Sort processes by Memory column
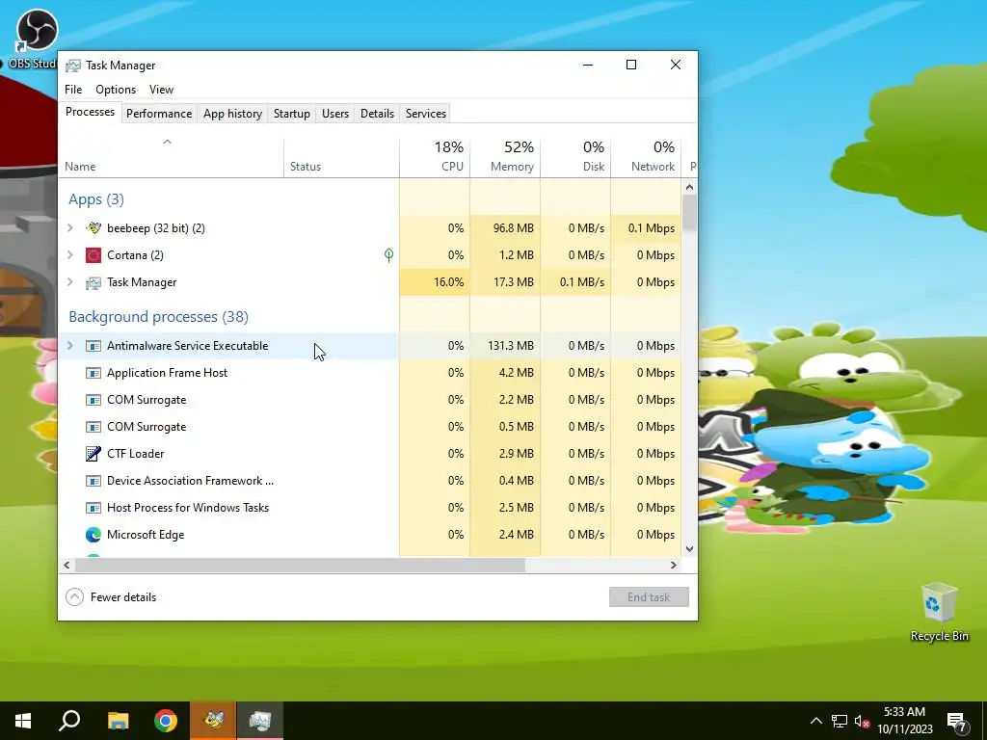987x740 pixels. tap(505, 157)
